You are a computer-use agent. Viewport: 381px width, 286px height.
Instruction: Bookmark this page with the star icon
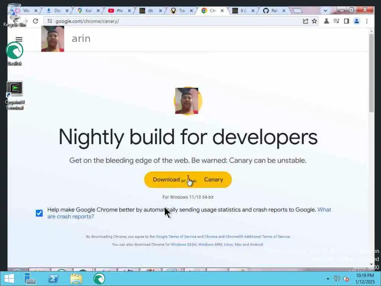[314, 21]
